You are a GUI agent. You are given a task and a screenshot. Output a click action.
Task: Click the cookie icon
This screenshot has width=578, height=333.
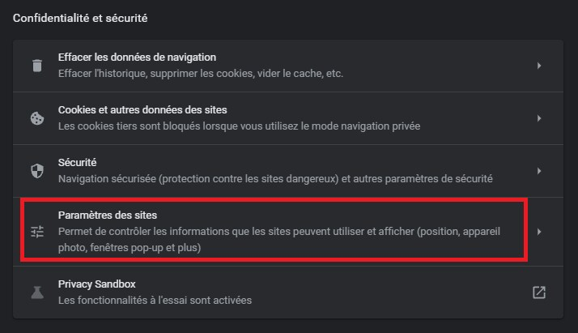point(37,118)
